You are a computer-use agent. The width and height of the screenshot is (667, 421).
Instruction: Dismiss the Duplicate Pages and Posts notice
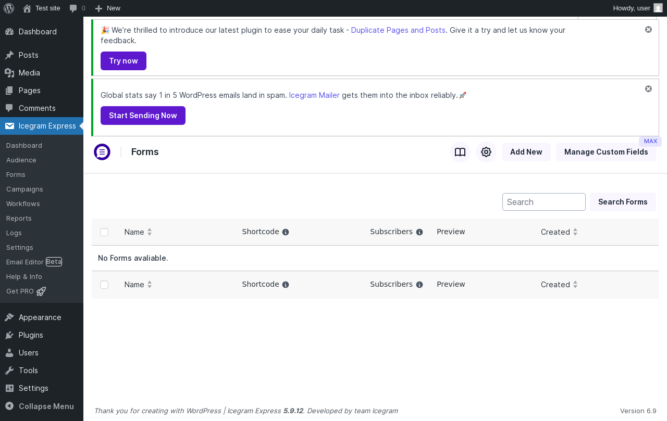coord(648,30)
